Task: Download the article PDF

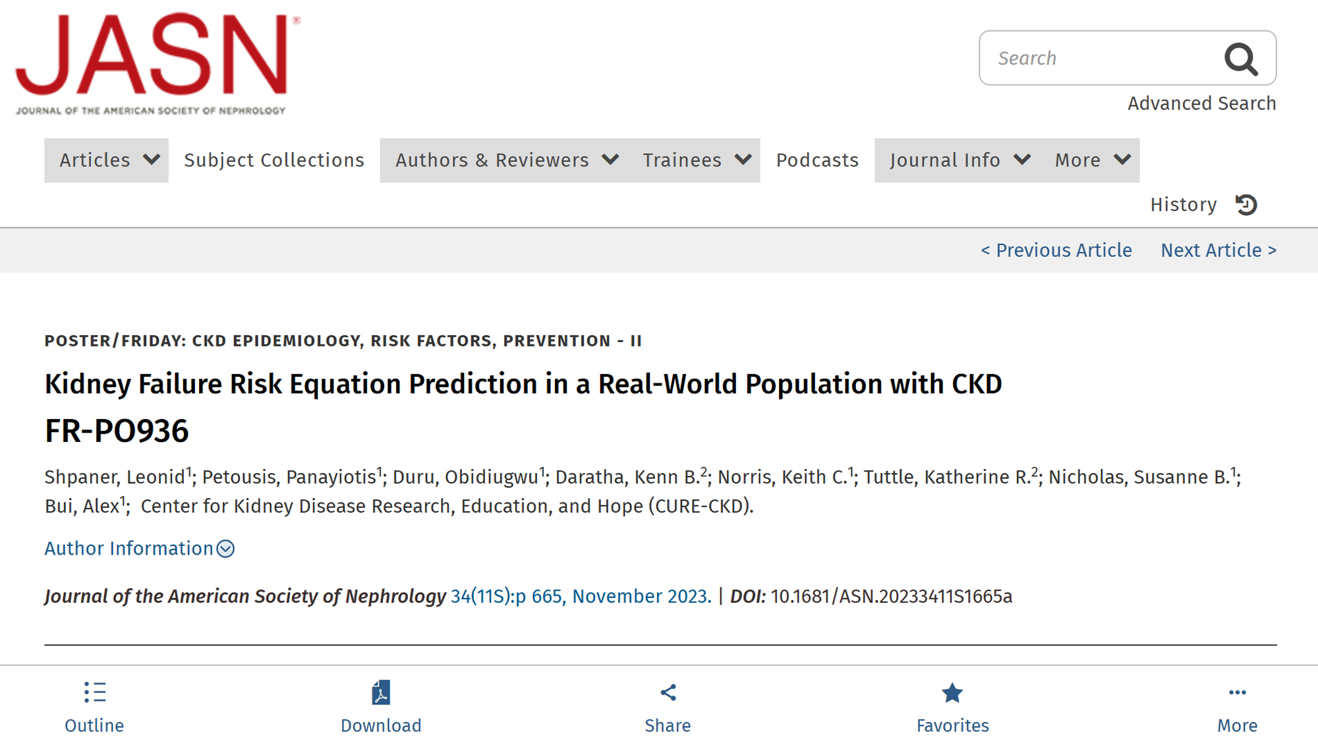Action: coord(381,693)
